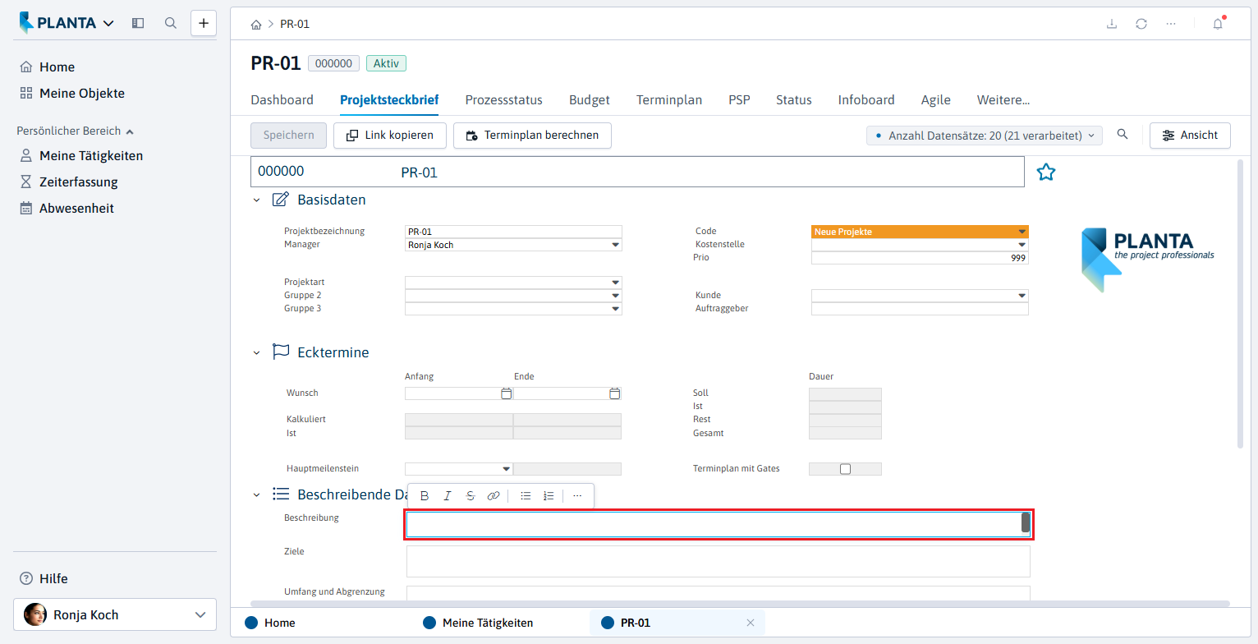Click the Ziele text area
The height and width of the screenshot is (644, 1258).
pyautogui.click(x=719, y=561)
